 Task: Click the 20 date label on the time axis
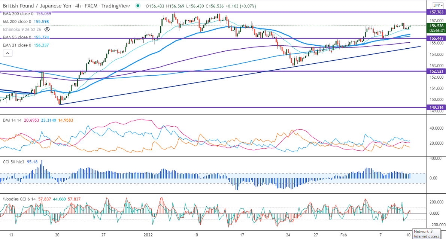pyautogui.click(x=57, y=235)
